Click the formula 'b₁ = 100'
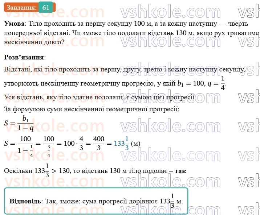The image size is (260, 215). 190,83
